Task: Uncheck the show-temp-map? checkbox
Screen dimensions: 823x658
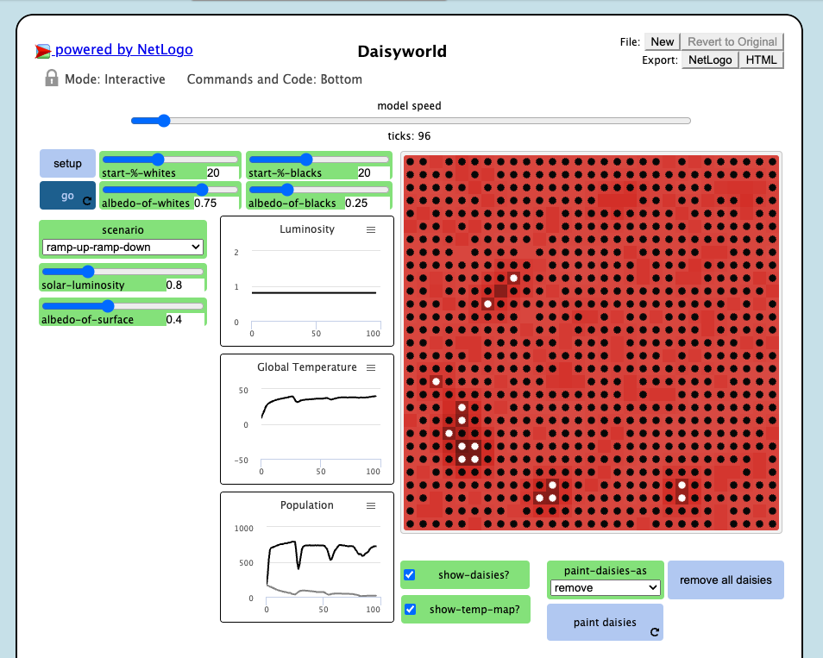Action: pos(411,609)
